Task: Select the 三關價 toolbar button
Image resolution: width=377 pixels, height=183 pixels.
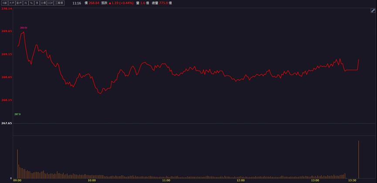Action: coord(59,3)
